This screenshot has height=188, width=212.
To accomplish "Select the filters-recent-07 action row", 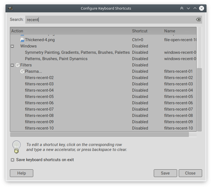I will coord(103,109).
